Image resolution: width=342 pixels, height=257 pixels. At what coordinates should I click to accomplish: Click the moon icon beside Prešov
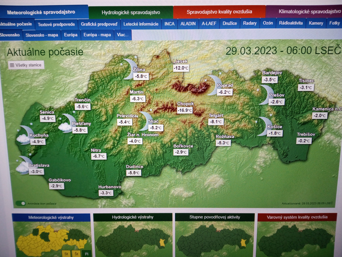266,95
